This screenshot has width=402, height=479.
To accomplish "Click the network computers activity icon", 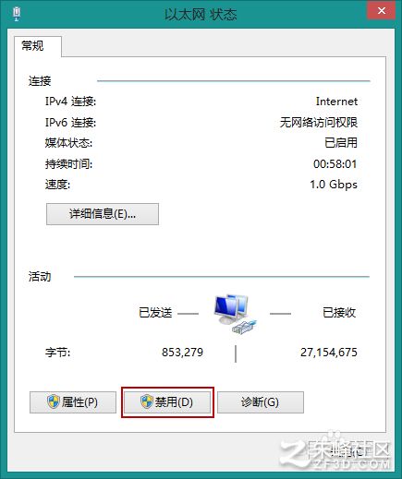I will coord(236,313).
